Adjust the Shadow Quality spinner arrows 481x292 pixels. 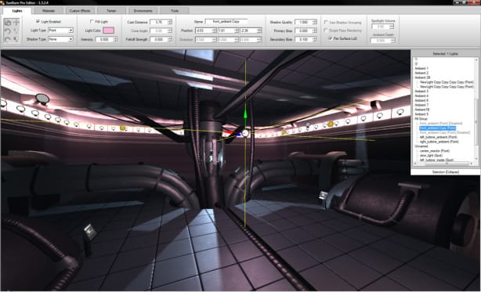click(x=315, y=22)
